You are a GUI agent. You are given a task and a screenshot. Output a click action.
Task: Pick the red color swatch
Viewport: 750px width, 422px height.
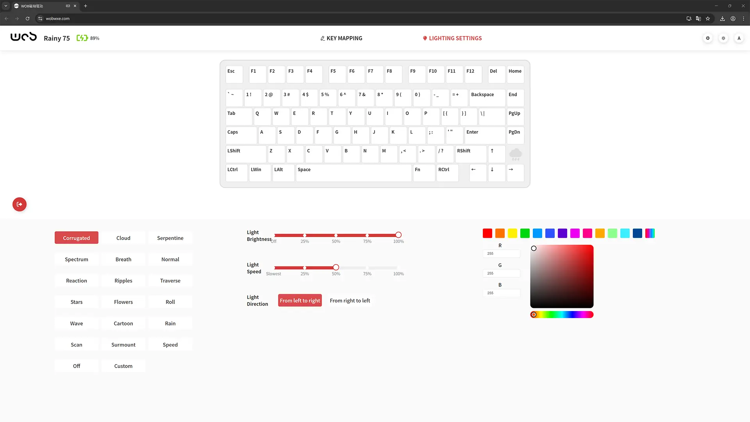click(487, 233)
